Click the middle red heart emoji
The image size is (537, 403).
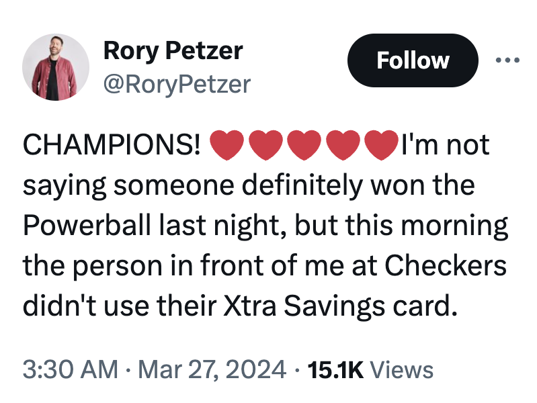(x=304, y=145)
